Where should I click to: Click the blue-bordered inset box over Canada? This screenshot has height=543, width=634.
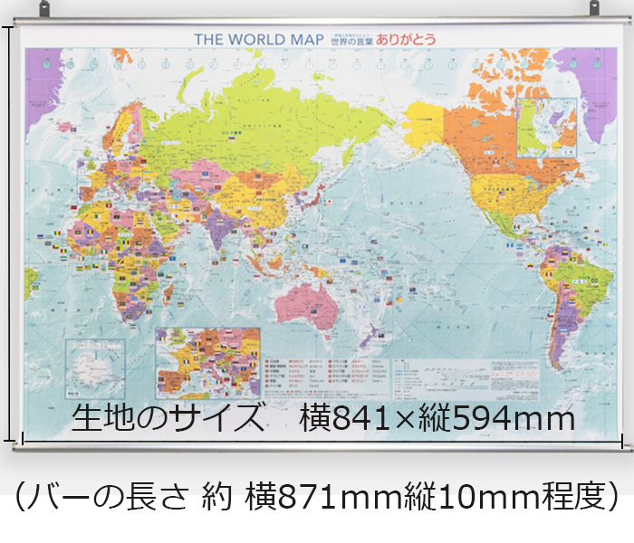pyautogui.click(x=546, y=127)
